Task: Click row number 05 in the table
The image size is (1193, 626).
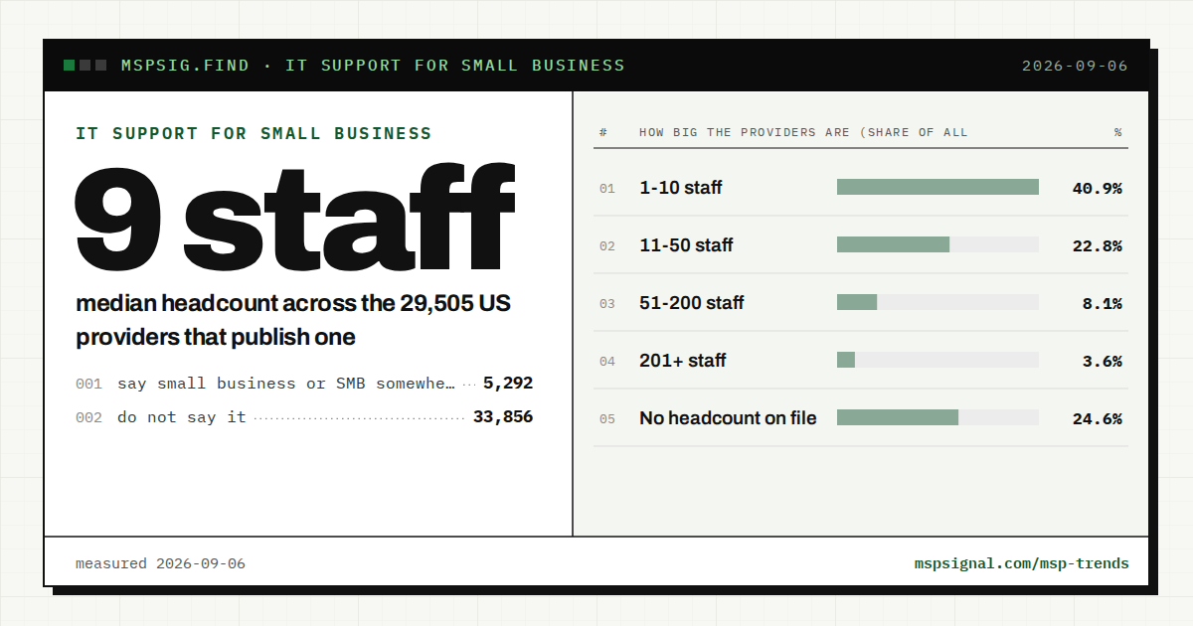Action: click(607, 419)
